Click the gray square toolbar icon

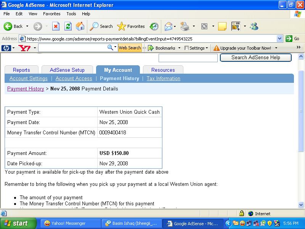click(x=204, y=26)
